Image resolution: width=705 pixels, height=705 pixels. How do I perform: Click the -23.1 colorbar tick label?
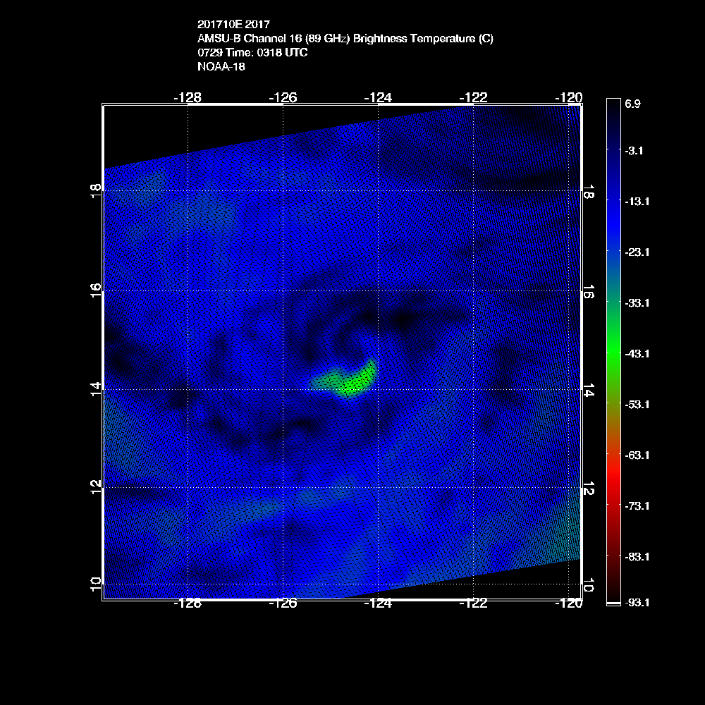click(x=637, y=252)
